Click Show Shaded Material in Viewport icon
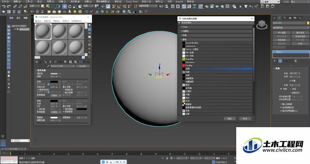 76,62
